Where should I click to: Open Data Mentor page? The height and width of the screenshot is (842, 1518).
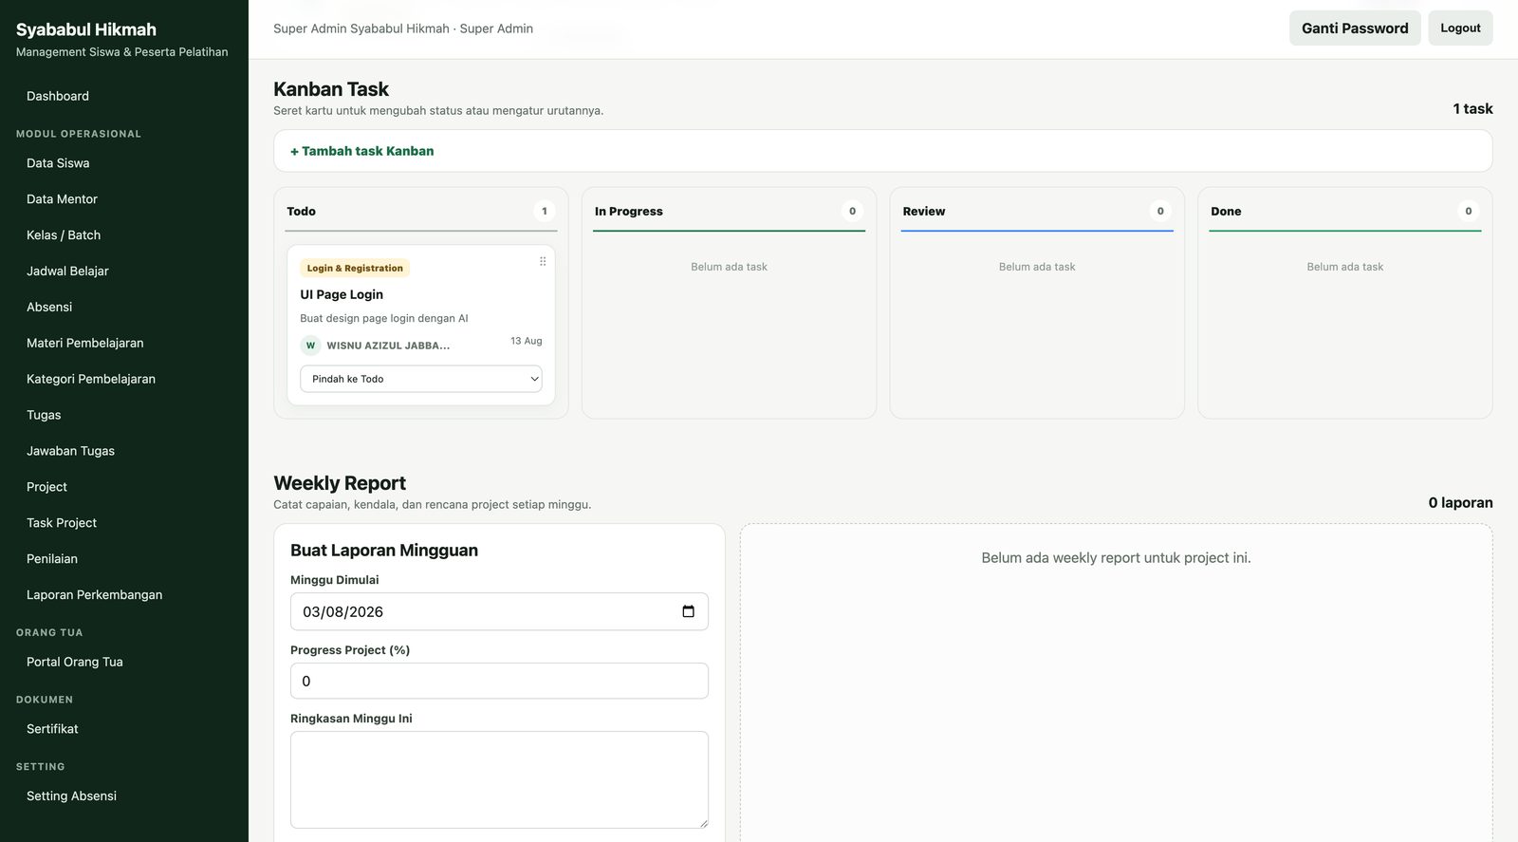pyautogui.click(x=62, y=199)
